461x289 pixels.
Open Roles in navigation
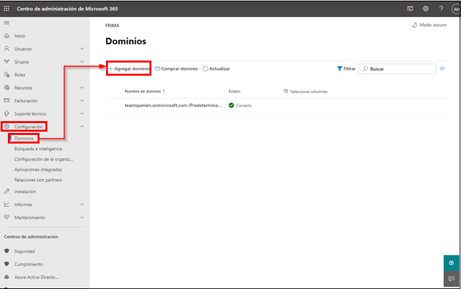(20, 74)
